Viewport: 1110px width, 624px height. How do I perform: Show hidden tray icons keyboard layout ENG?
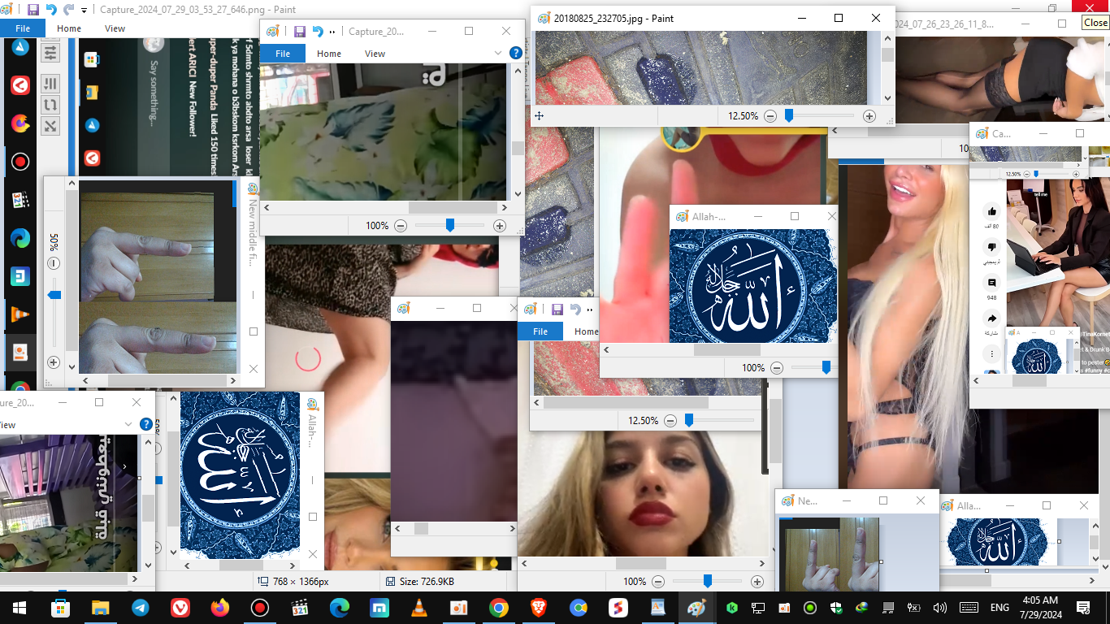tap(999, 608)
